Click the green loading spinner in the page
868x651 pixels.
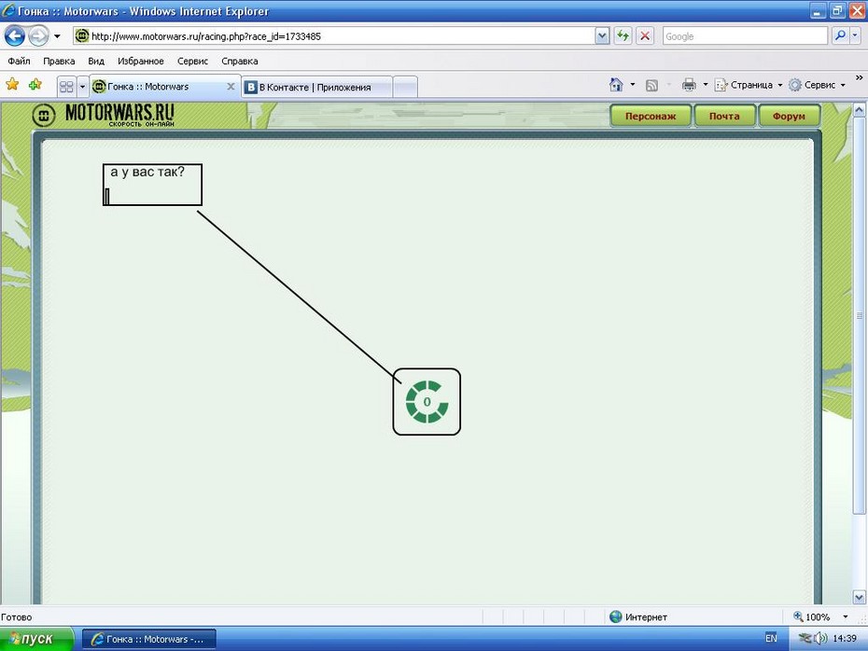pyautogui.click(x=427, y=401)
